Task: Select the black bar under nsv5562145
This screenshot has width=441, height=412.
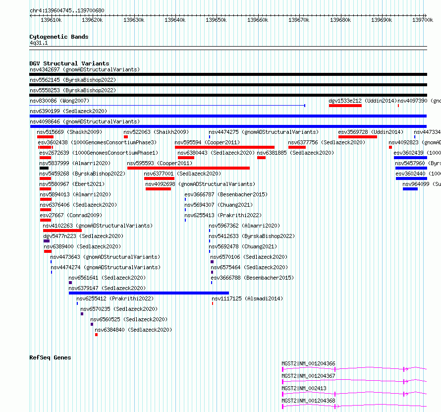Action: coord(228,85)
